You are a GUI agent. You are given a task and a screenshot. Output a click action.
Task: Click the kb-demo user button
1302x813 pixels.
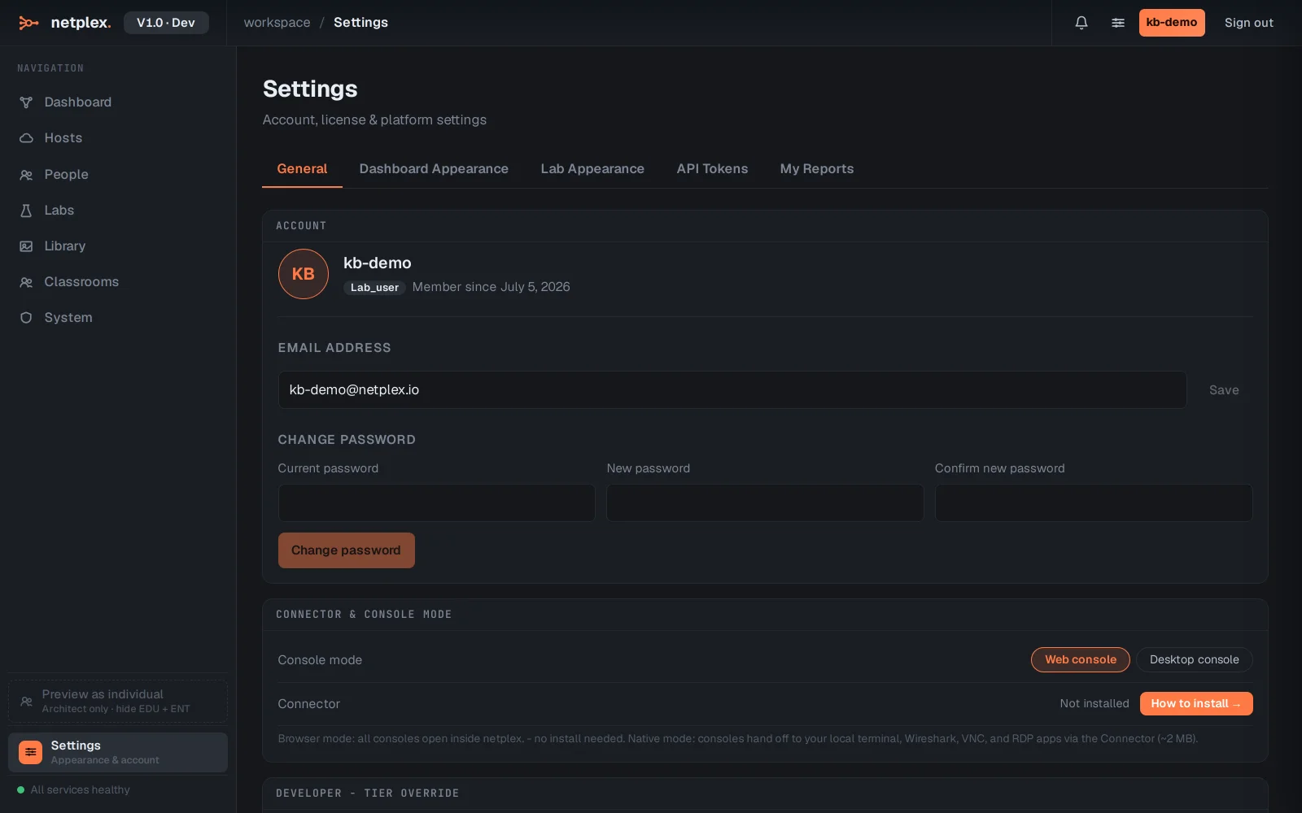tap(1172, 23)
